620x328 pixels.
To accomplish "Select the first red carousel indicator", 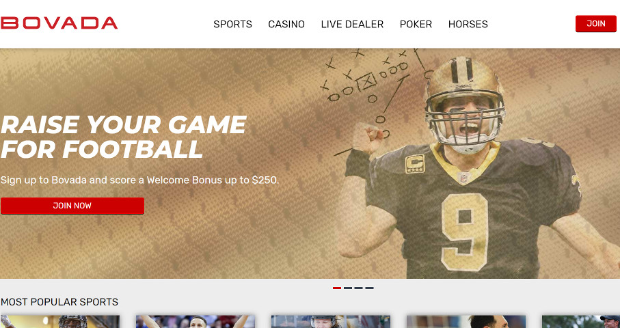I will point(337,288).
